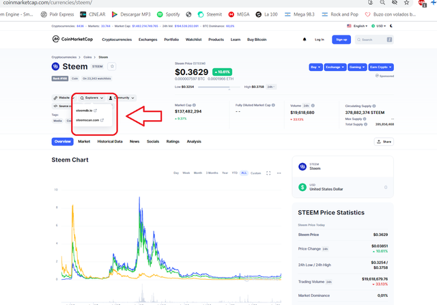The height and width of the screenshot is (305, 437).
Task: Click the Search input field
Action: pos(374,40)
